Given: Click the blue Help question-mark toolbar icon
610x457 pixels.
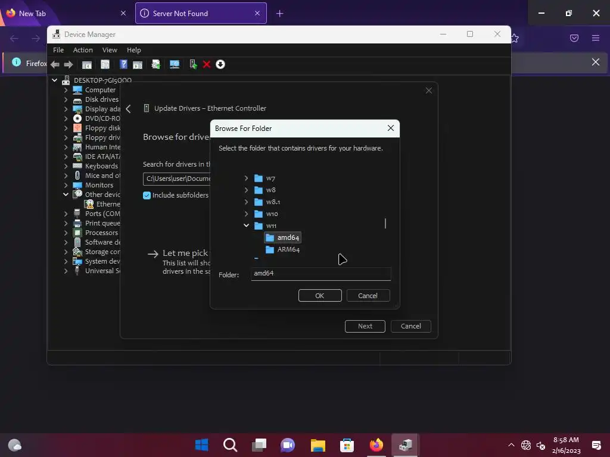Looking at the screenshot, I should click(x=123, y=64).
